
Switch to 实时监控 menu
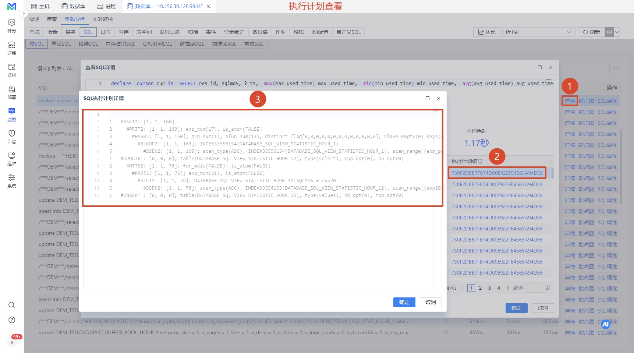click(x=103, y=19)
